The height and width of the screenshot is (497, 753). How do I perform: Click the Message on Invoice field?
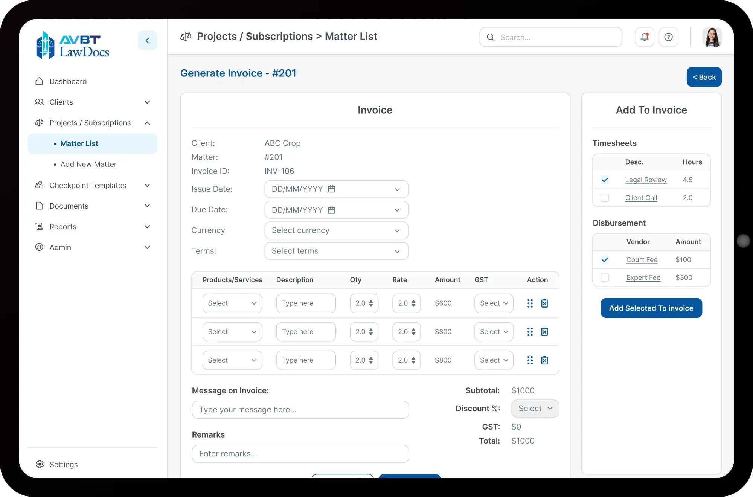(x=300, y=410)
